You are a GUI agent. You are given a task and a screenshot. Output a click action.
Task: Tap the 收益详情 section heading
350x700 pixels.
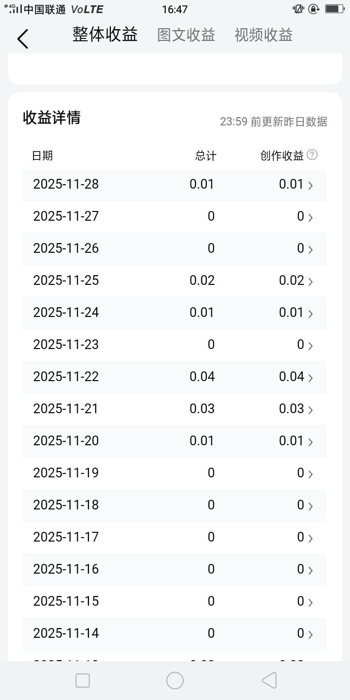[52, 118]
